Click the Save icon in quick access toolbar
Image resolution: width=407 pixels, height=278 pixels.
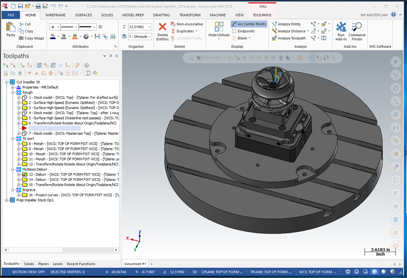coord(20,6)
